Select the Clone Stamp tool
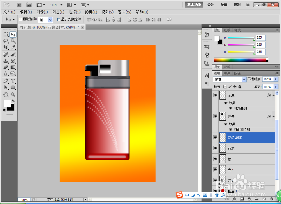This screenshot has width=281, height=204. coord(6,61)
